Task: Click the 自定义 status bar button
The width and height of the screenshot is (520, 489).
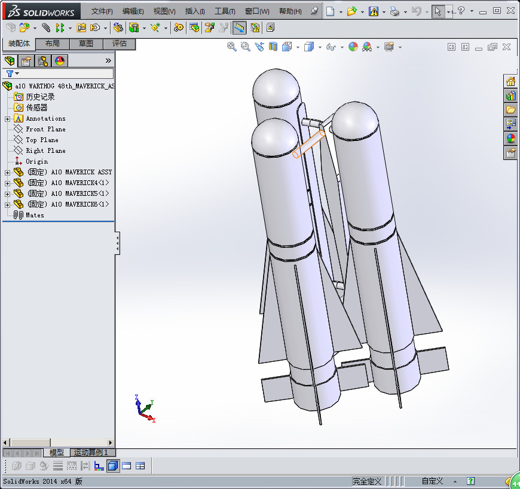Action: point(432,481)
